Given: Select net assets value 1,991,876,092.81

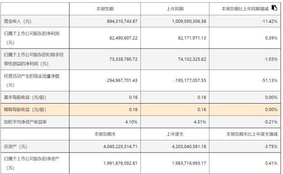Looking at the screenshot, I should pos(120,164).
